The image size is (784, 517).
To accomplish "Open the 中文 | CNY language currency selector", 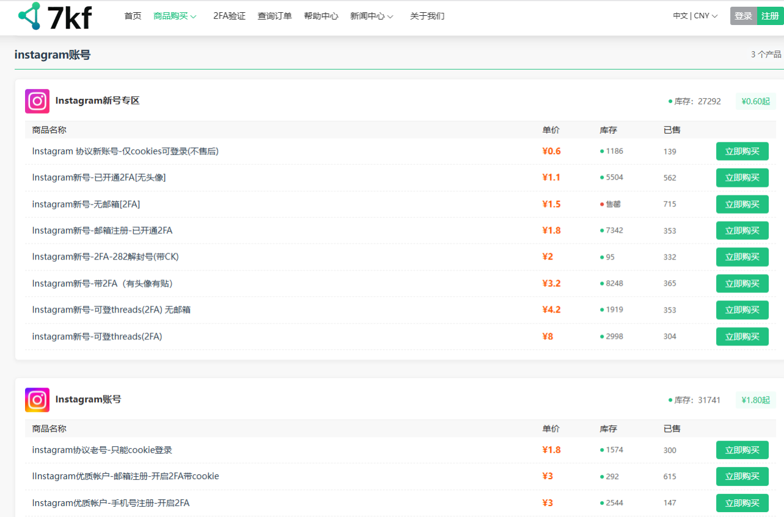I will (695, 16).
